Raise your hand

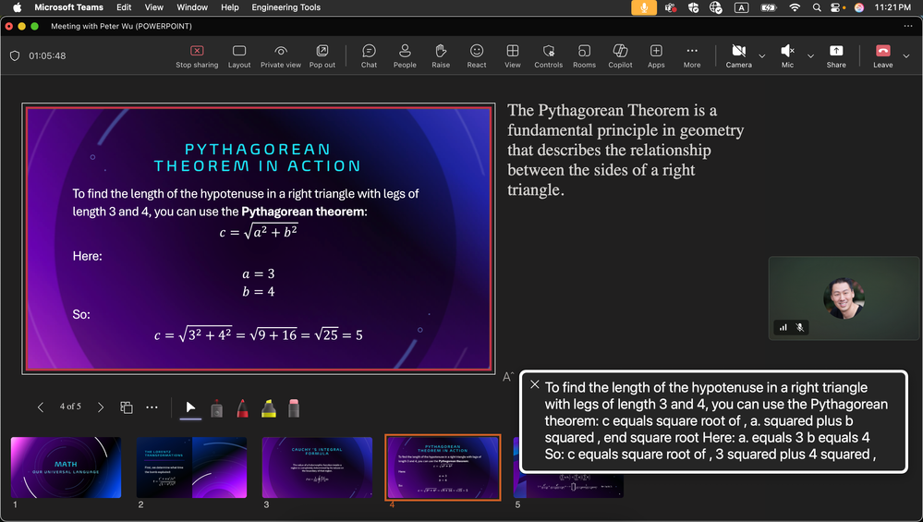[x=441, y=56]
